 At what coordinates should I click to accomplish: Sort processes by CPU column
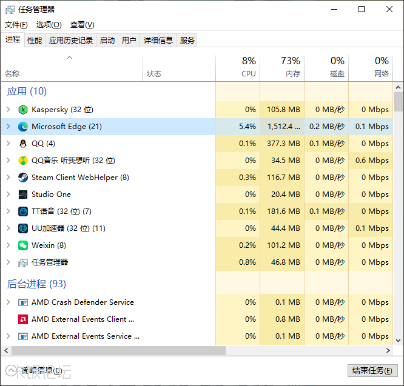(238, 68)
